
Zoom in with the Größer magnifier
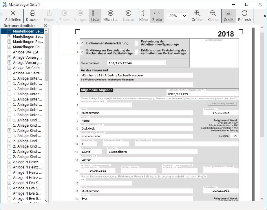(x=197, y=16)
